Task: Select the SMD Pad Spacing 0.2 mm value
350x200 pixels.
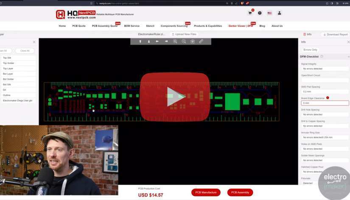Action: (325, 92)
